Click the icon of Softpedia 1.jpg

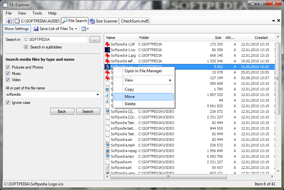coord(107,55)
